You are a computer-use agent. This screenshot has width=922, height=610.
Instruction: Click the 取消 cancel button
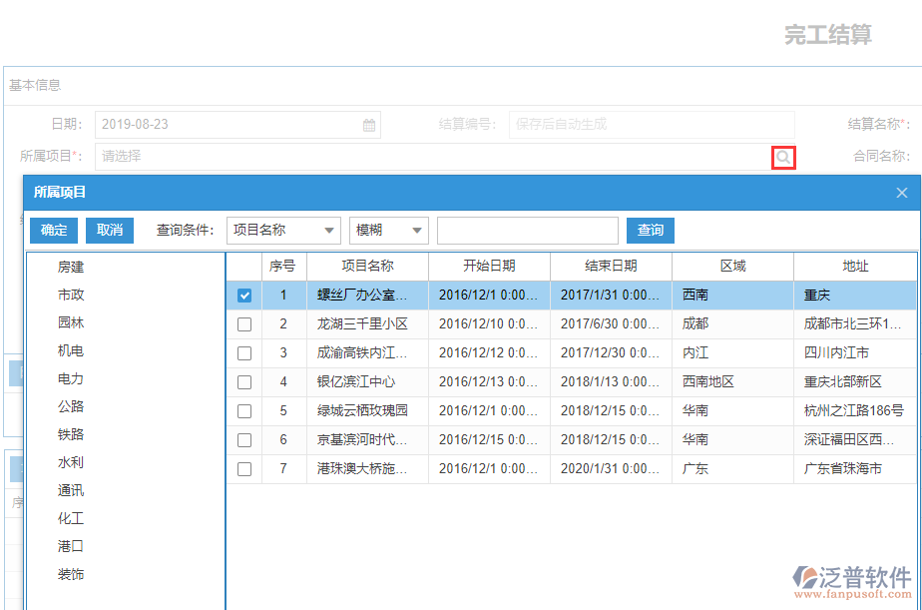(x=110, y=230)
